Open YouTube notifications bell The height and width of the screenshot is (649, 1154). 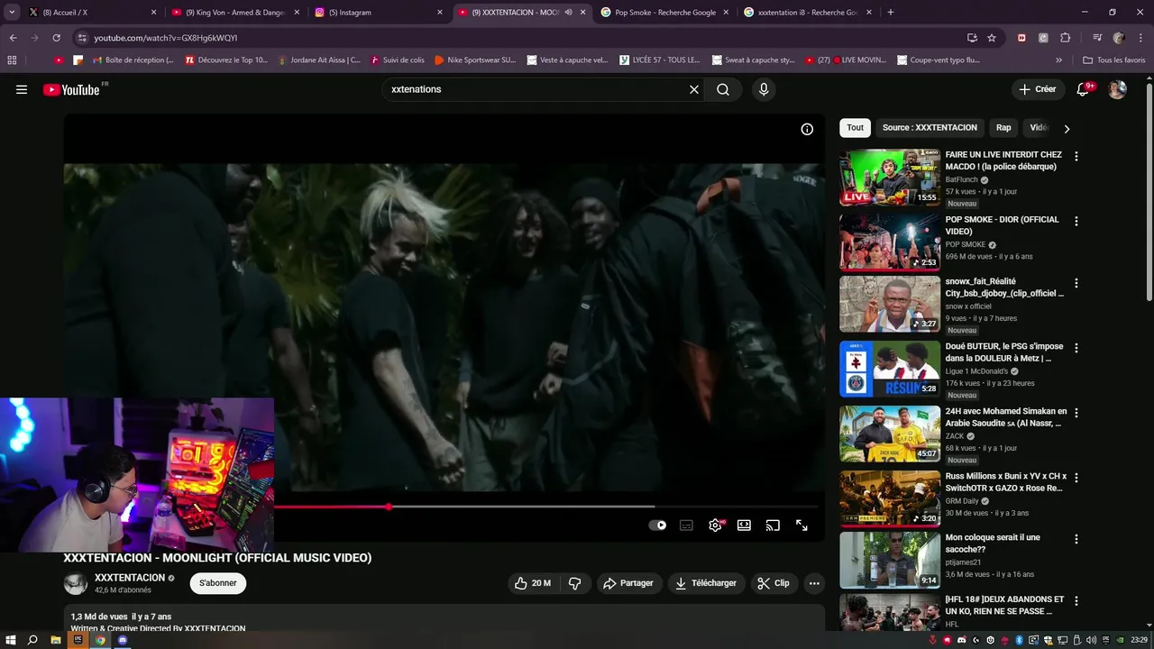coord(1083,89)
